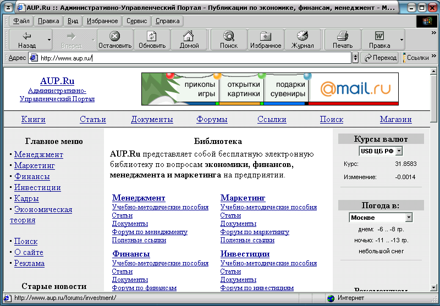
Task: Open the Москве weather city dropdown
Action: click(380, 218)
